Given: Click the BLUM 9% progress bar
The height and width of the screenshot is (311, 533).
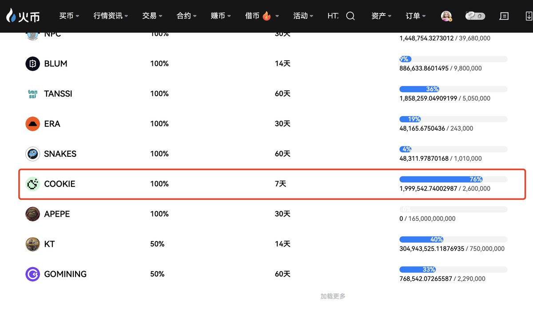Looking at the screenshot, I should pos(453,59).
